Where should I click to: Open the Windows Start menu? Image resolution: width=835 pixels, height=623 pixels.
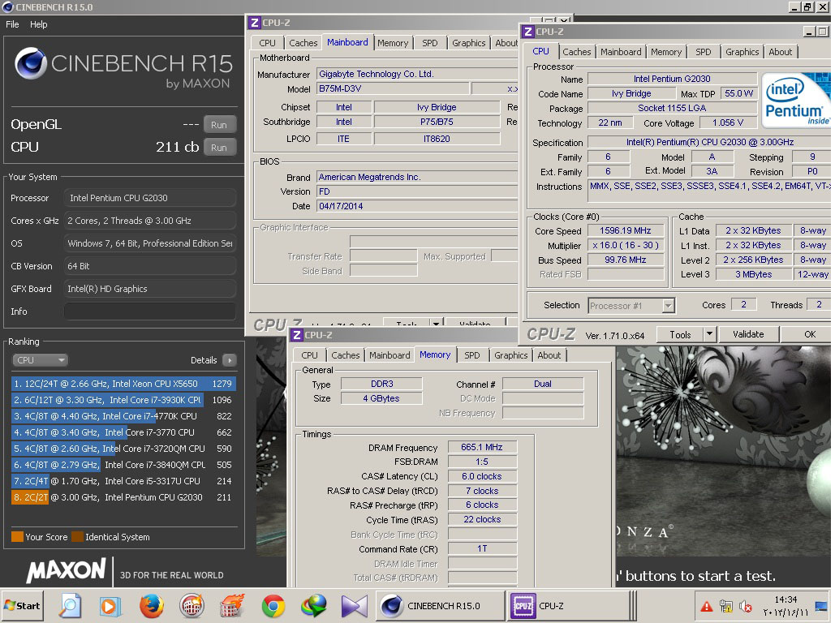point(23,605)
